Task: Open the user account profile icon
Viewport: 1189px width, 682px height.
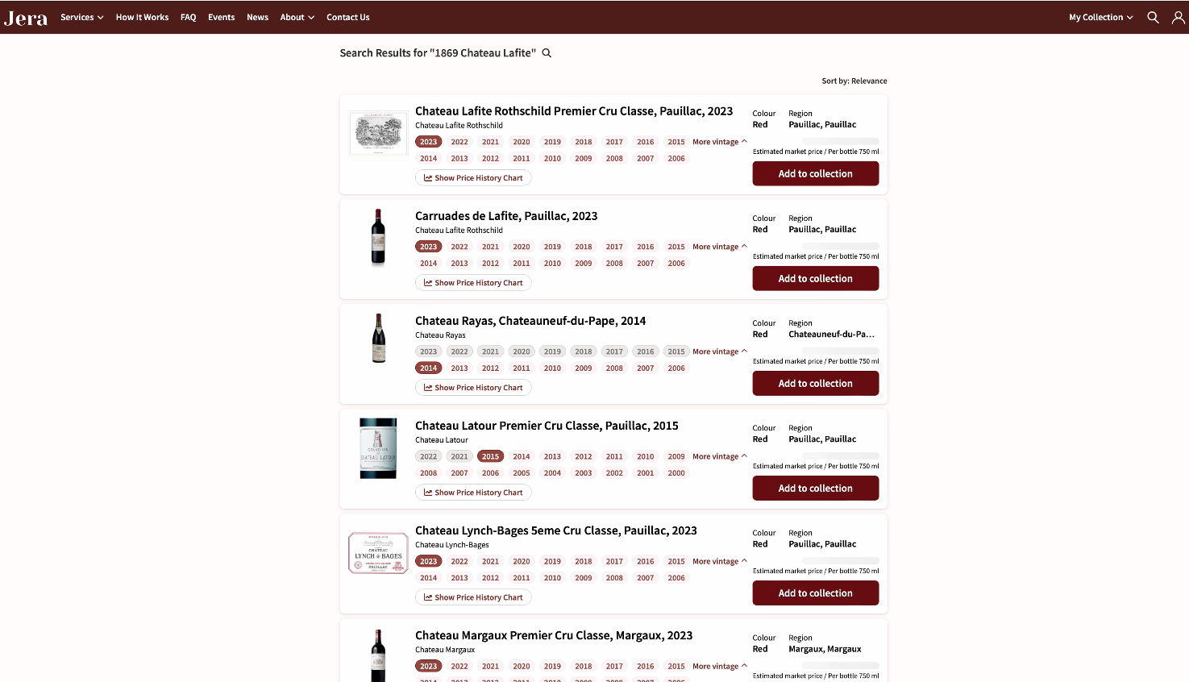Action: 1178,17
